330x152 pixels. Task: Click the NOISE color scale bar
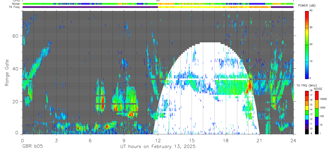pyautogui.click(x=317, y=112)
